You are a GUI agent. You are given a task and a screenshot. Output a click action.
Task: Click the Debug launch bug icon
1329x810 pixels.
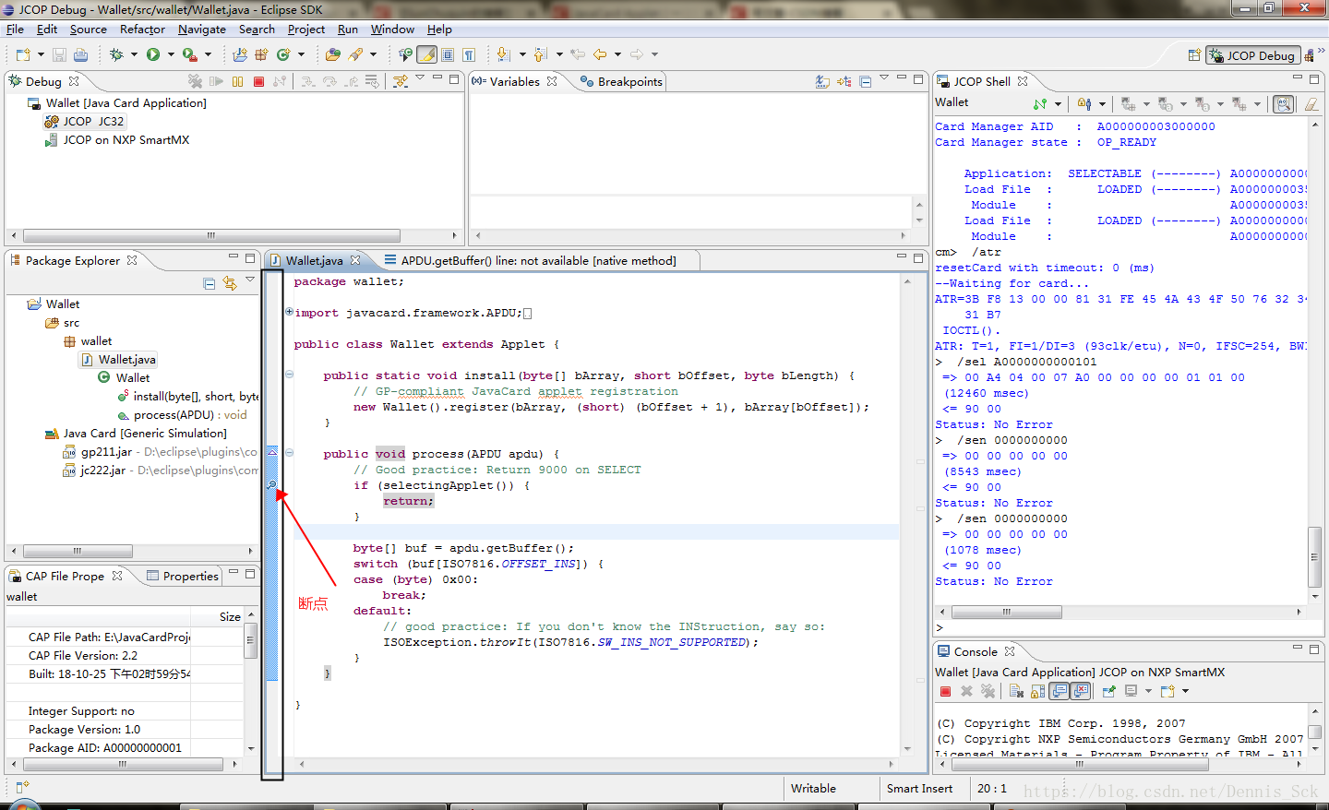pyautogui.click(x=116, y=54)
